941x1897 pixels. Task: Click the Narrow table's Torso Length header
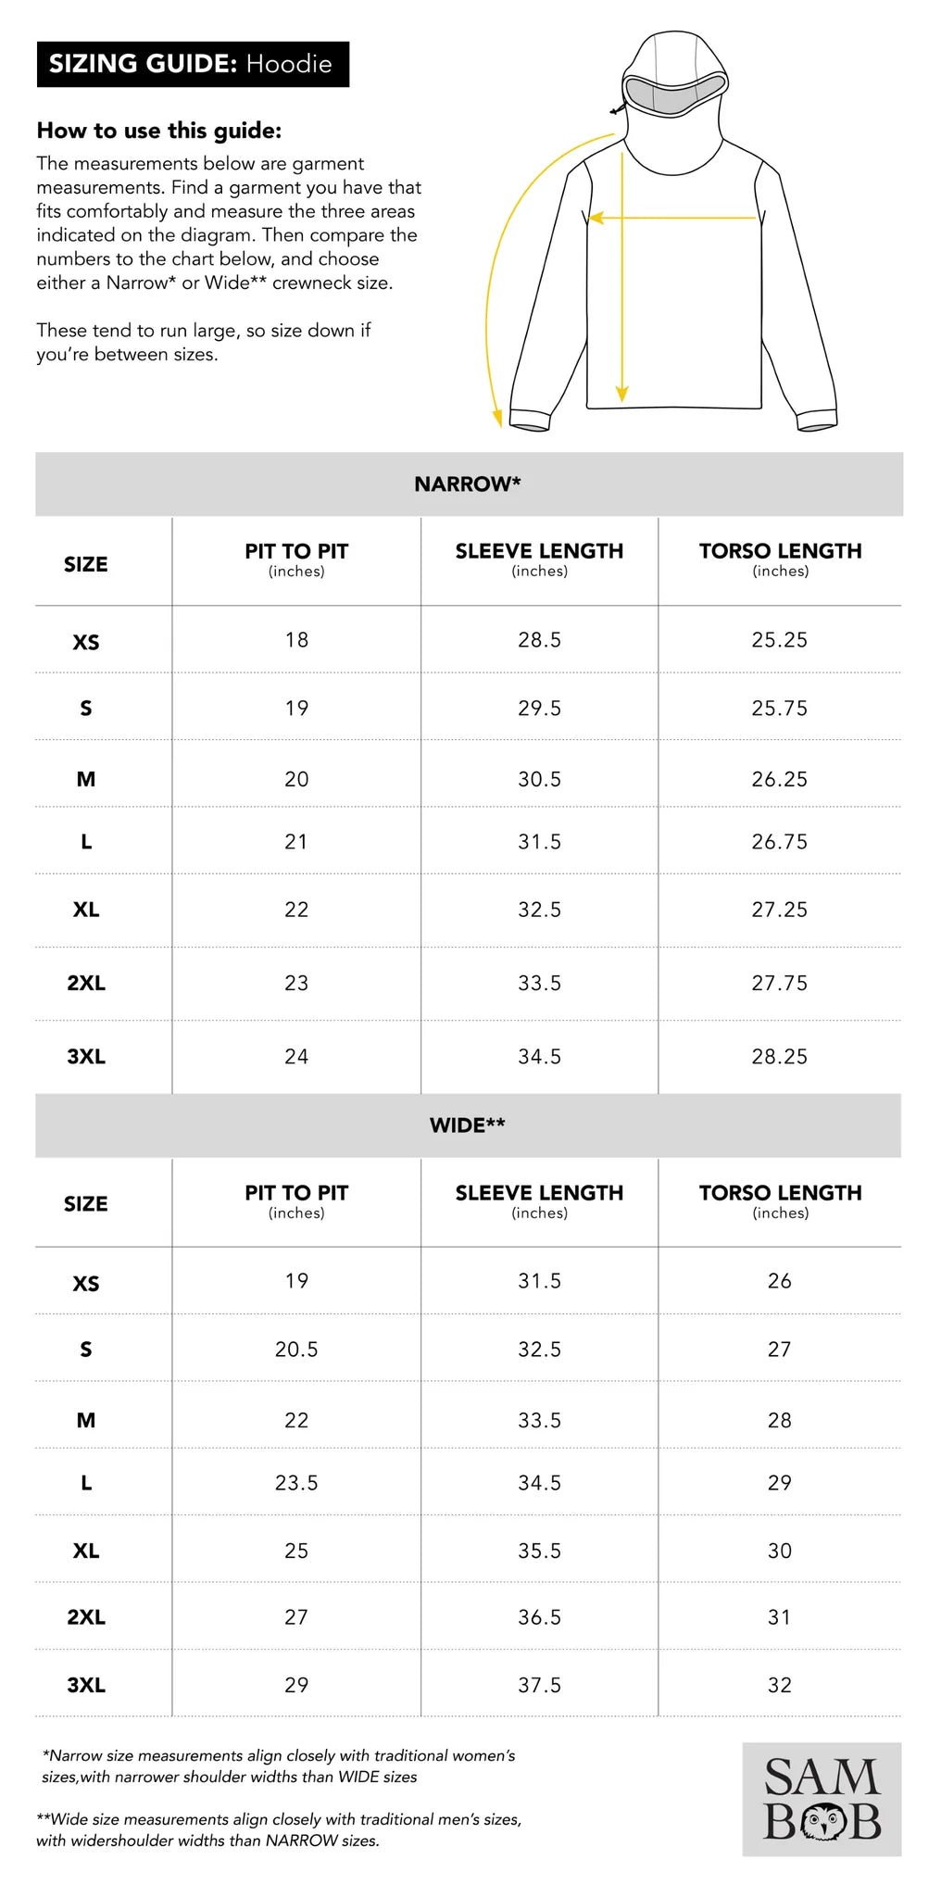(780, 559)
